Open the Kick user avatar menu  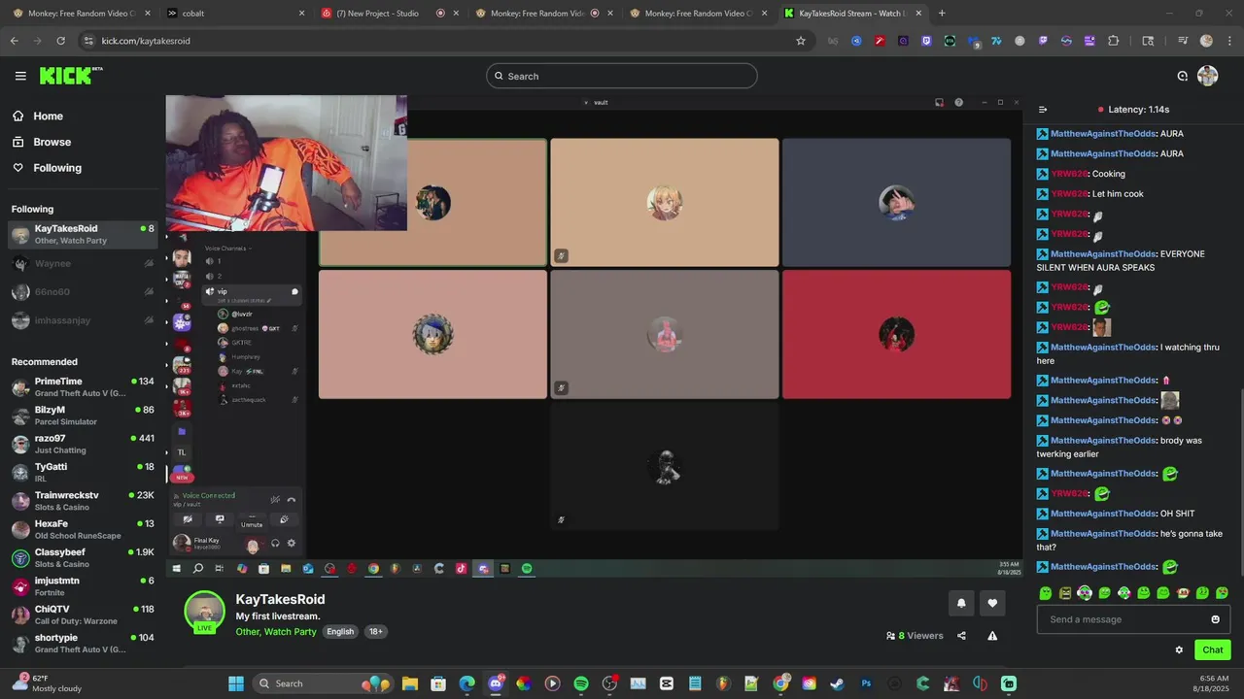click(1207, 76)
